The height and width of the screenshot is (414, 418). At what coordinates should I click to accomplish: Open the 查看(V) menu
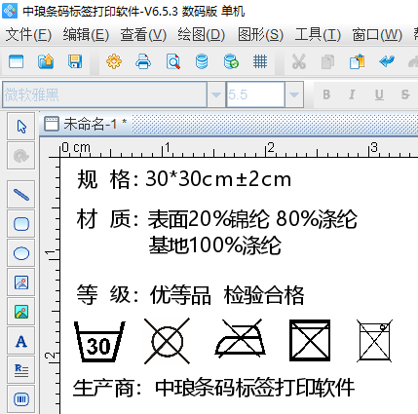[143, 34]
